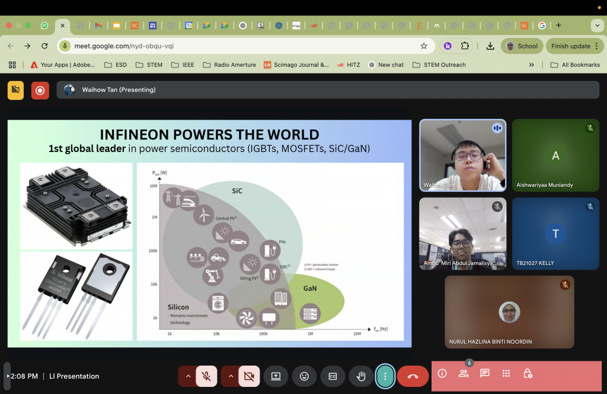Open the in-call chat panel
The height and width of the screenshot is (394, 607).
point(485,373)
